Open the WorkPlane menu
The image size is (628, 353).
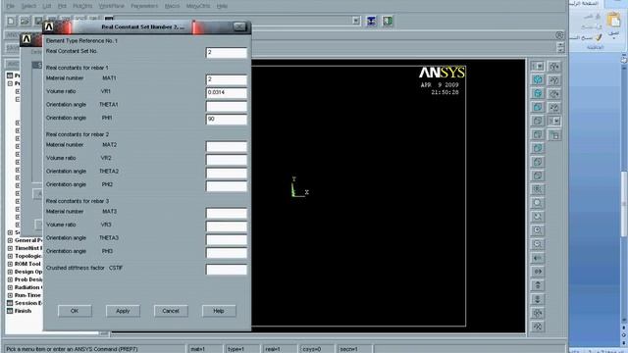point(111,6)
